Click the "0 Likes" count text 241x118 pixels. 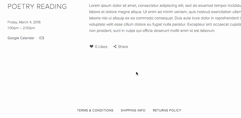click(101, 47)
